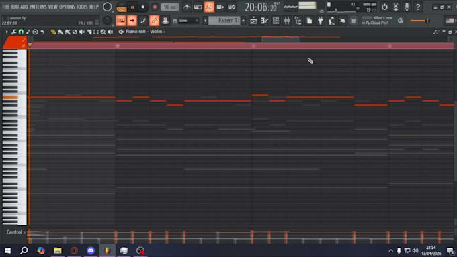Open the Line snap dropdown in main toolbar
Image resolution: width=457 pixels, height=257 pixels.
tap(188, 21)
